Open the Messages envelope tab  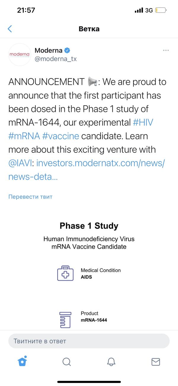[x=156, y=362]
